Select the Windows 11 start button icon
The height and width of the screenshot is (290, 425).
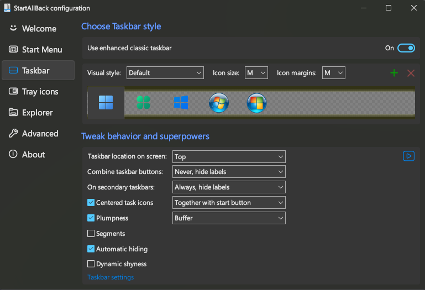pyautogui.click(x=106, y=103)
